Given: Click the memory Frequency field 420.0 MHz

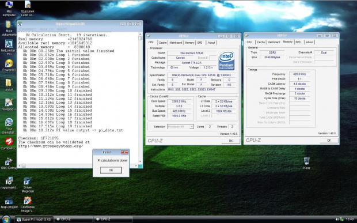Looking at the screenshot, I should (299, 74).
